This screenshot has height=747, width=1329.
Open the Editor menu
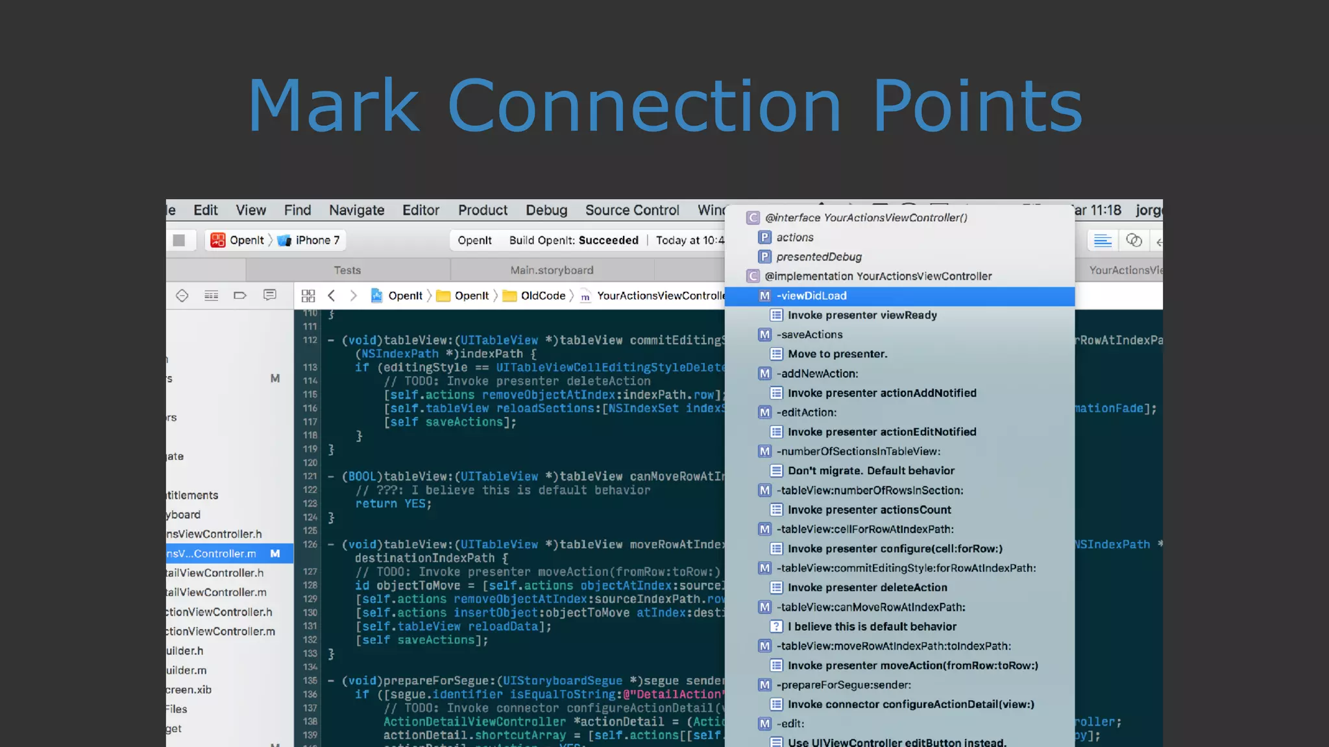[x=421, y=210]
